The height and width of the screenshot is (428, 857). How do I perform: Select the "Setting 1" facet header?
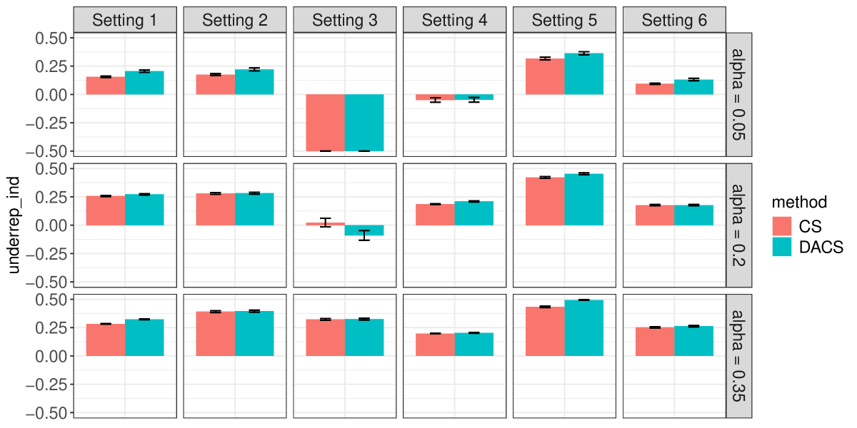pos(125,20)
